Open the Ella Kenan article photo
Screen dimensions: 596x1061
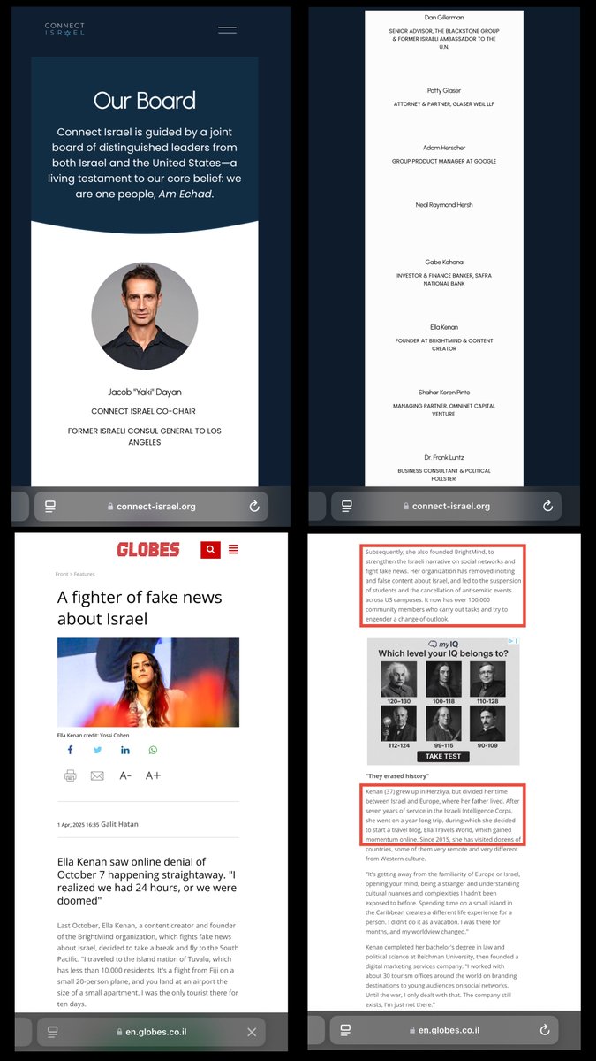click(148, 683)
